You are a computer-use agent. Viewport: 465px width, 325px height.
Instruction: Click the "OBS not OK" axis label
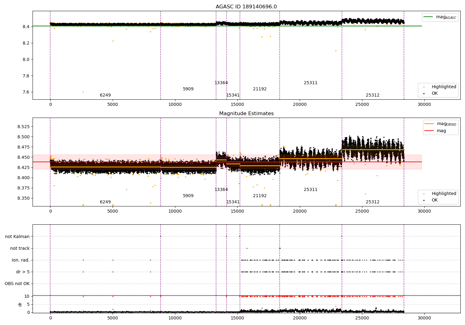[x=17, y=284]
